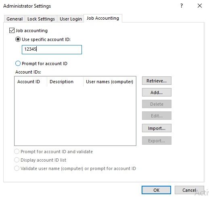Close the Administrator Settings dialog
This screenshot has height=197, width=209.
tap(200, 6)
